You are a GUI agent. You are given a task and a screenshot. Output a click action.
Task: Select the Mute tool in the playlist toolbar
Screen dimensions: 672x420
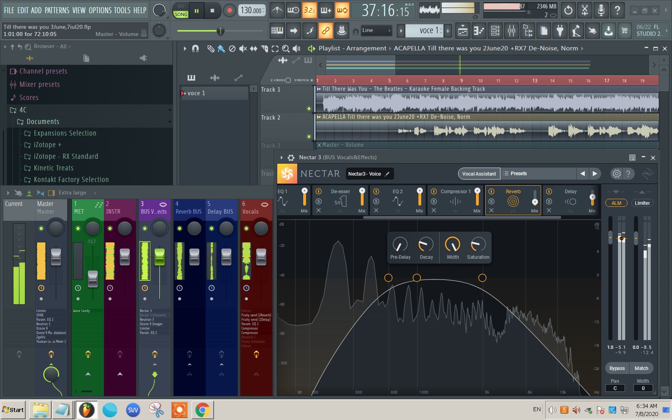pyautogui.click(x=243, y=48)
